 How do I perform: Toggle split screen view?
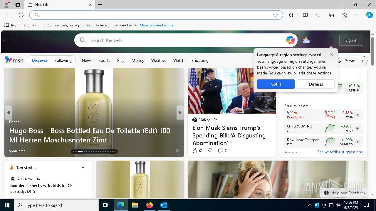point(305,15)
